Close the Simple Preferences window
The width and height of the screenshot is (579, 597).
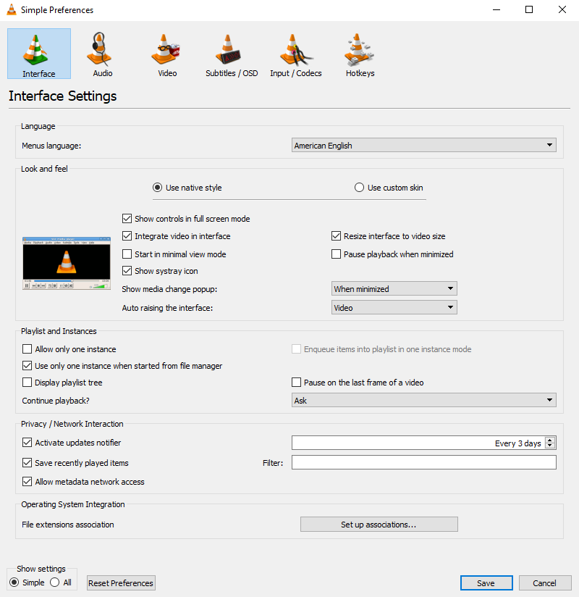562,9
